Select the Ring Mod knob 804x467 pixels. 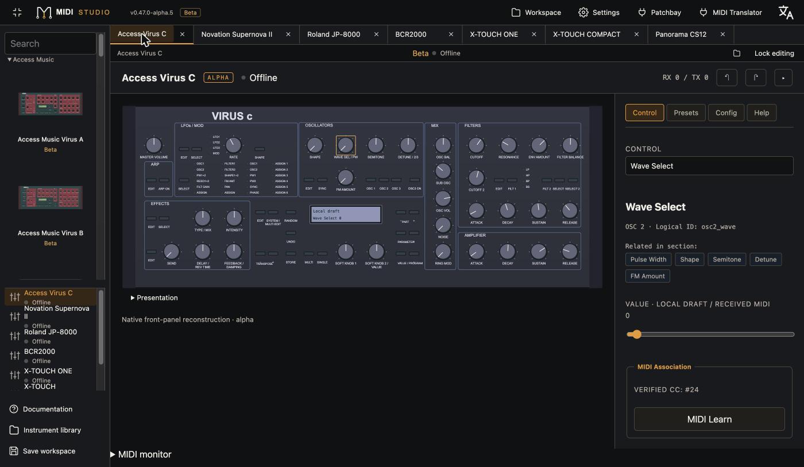click(443, 252)
